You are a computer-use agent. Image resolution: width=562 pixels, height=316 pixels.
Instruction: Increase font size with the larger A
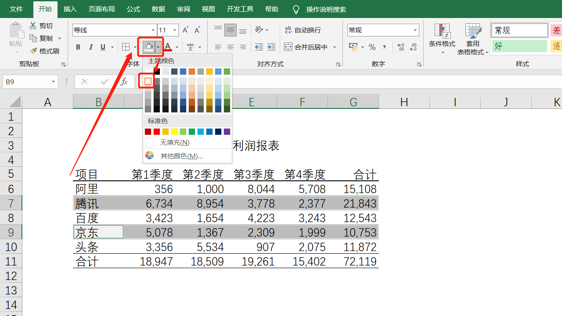(185, 30)
